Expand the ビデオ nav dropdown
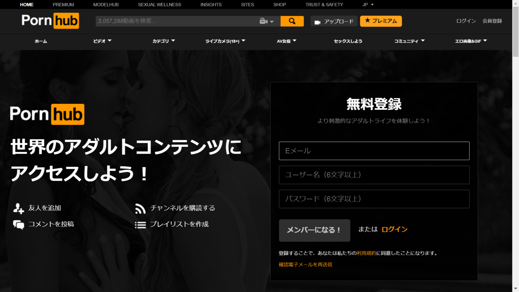 [x=102, y=41]
